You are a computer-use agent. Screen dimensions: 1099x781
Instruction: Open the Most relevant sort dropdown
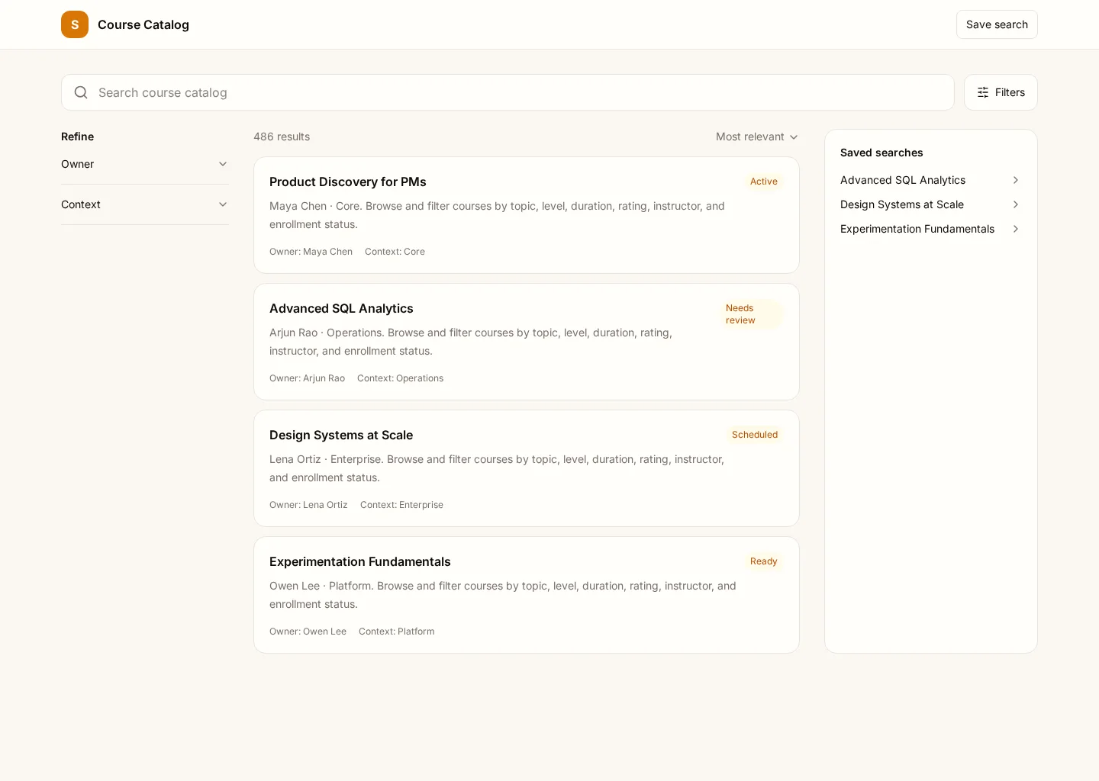coord(757,137)
